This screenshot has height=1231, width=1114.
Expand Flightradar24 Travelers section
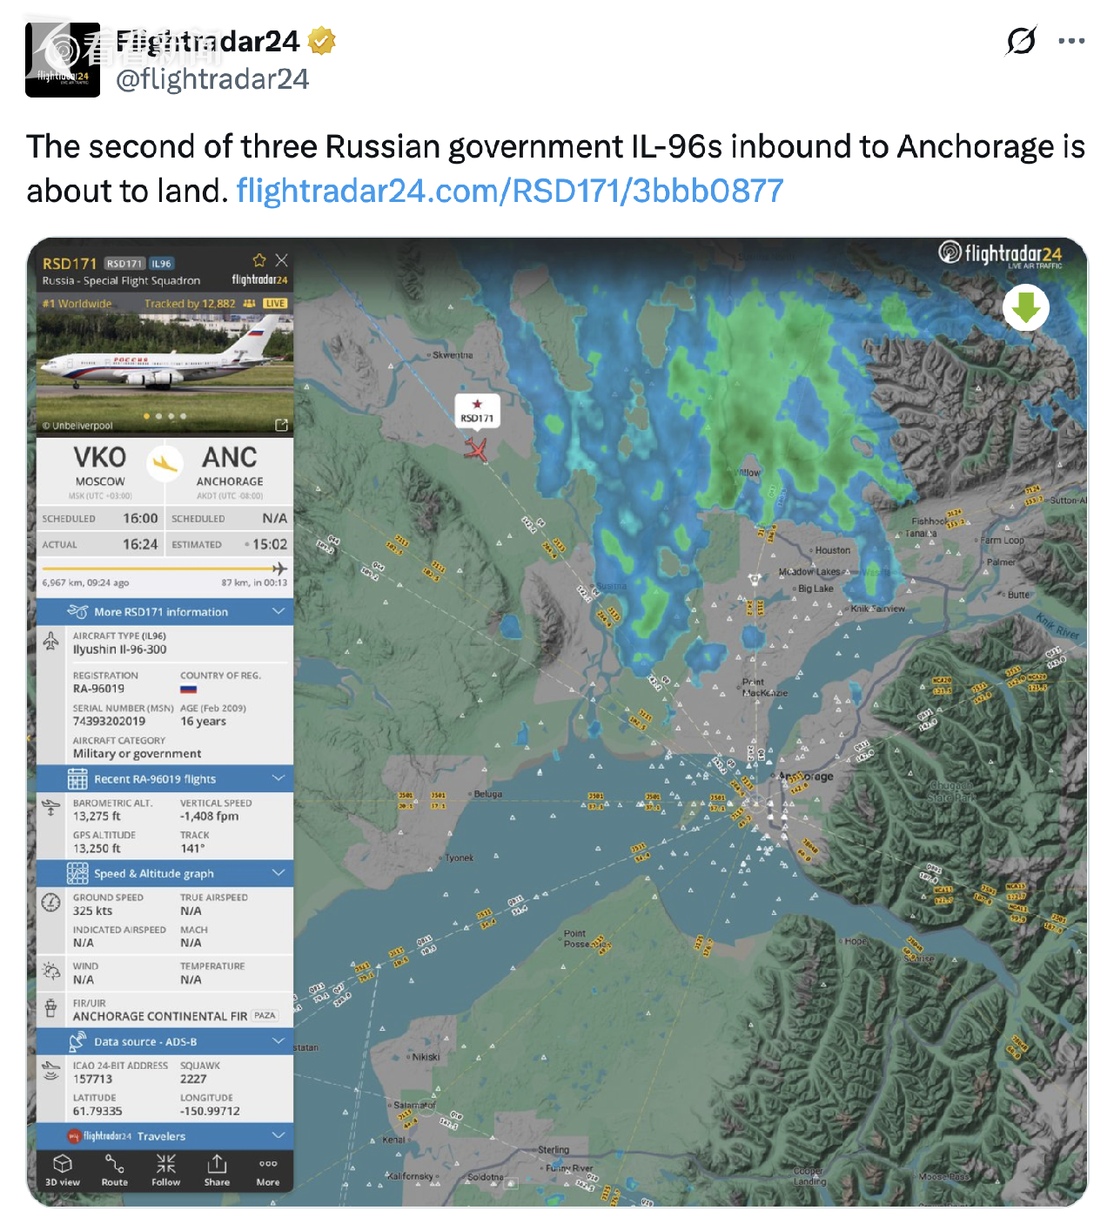pos(164,1136)
